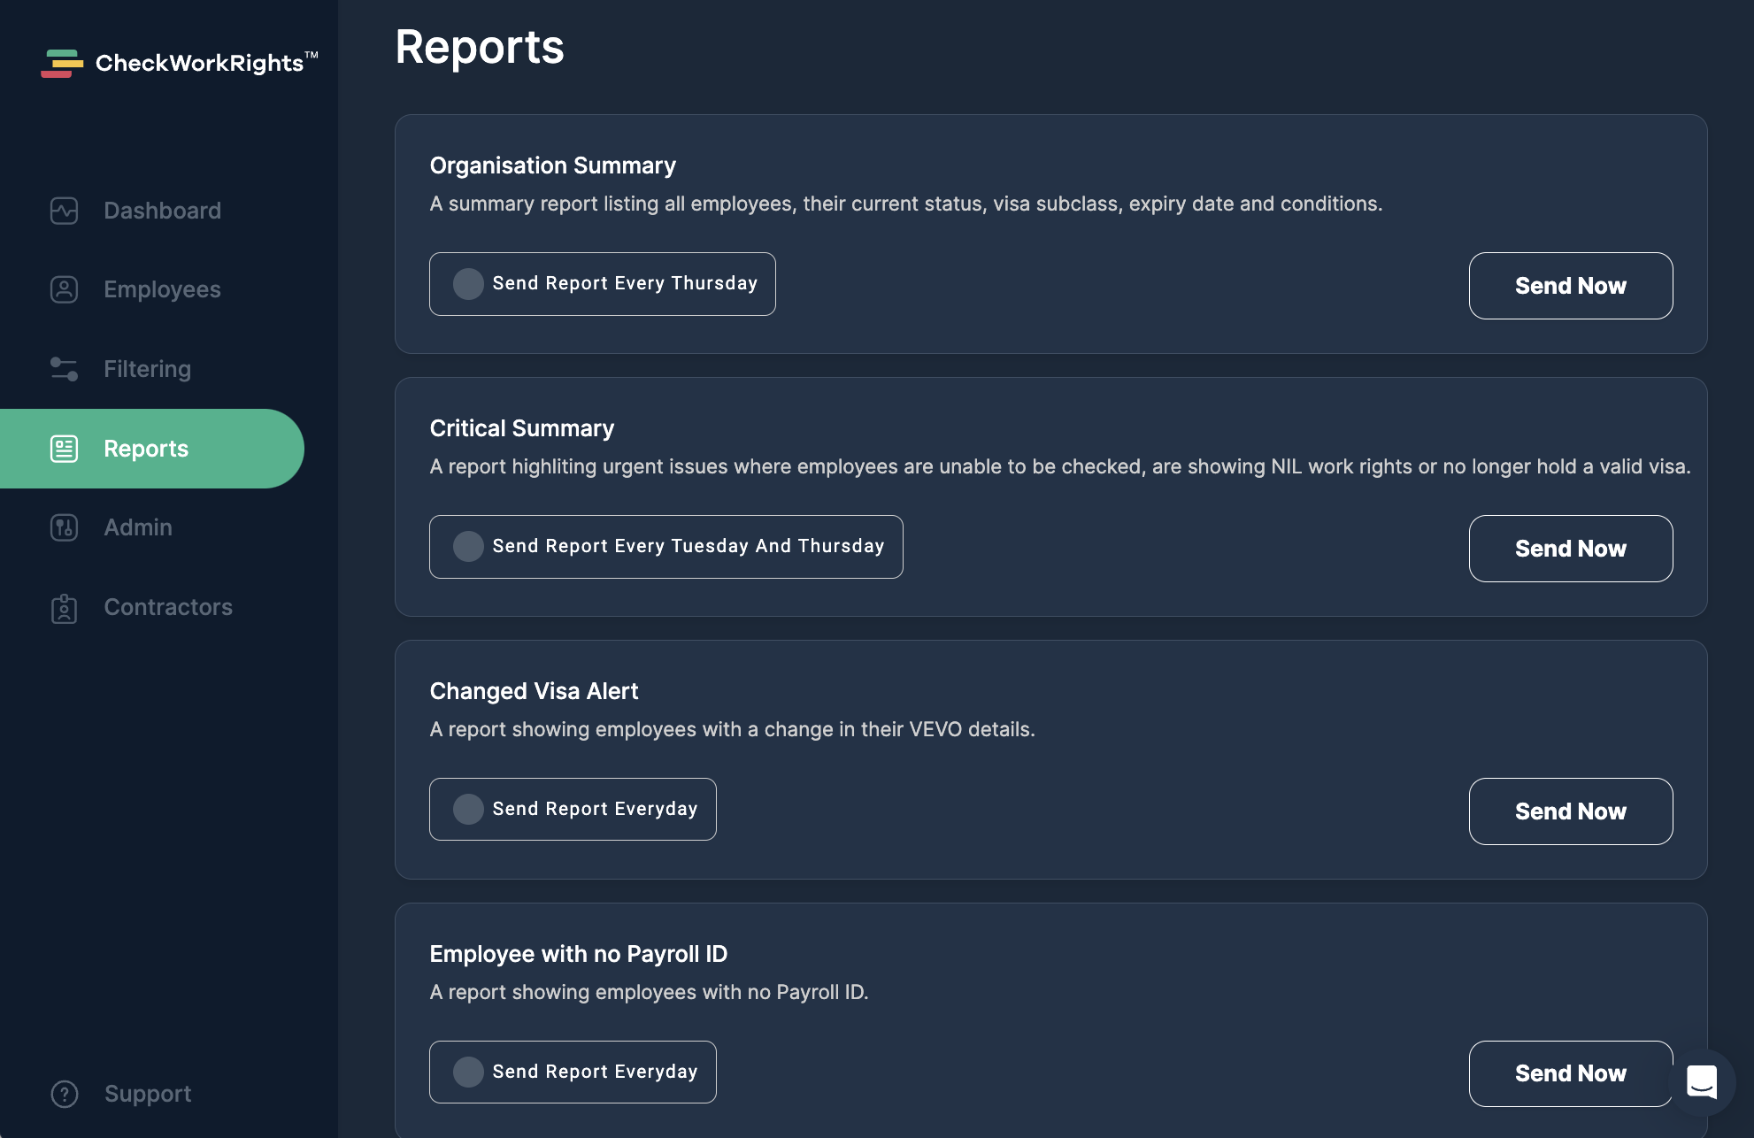
Task: Click the Contractors badge icon
Action: pyautogui.click(x=64, y=608)
